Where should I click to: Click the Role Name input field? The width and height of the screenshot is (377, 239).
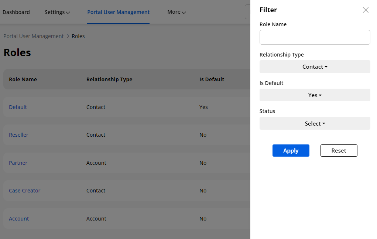tap(315, 37)
